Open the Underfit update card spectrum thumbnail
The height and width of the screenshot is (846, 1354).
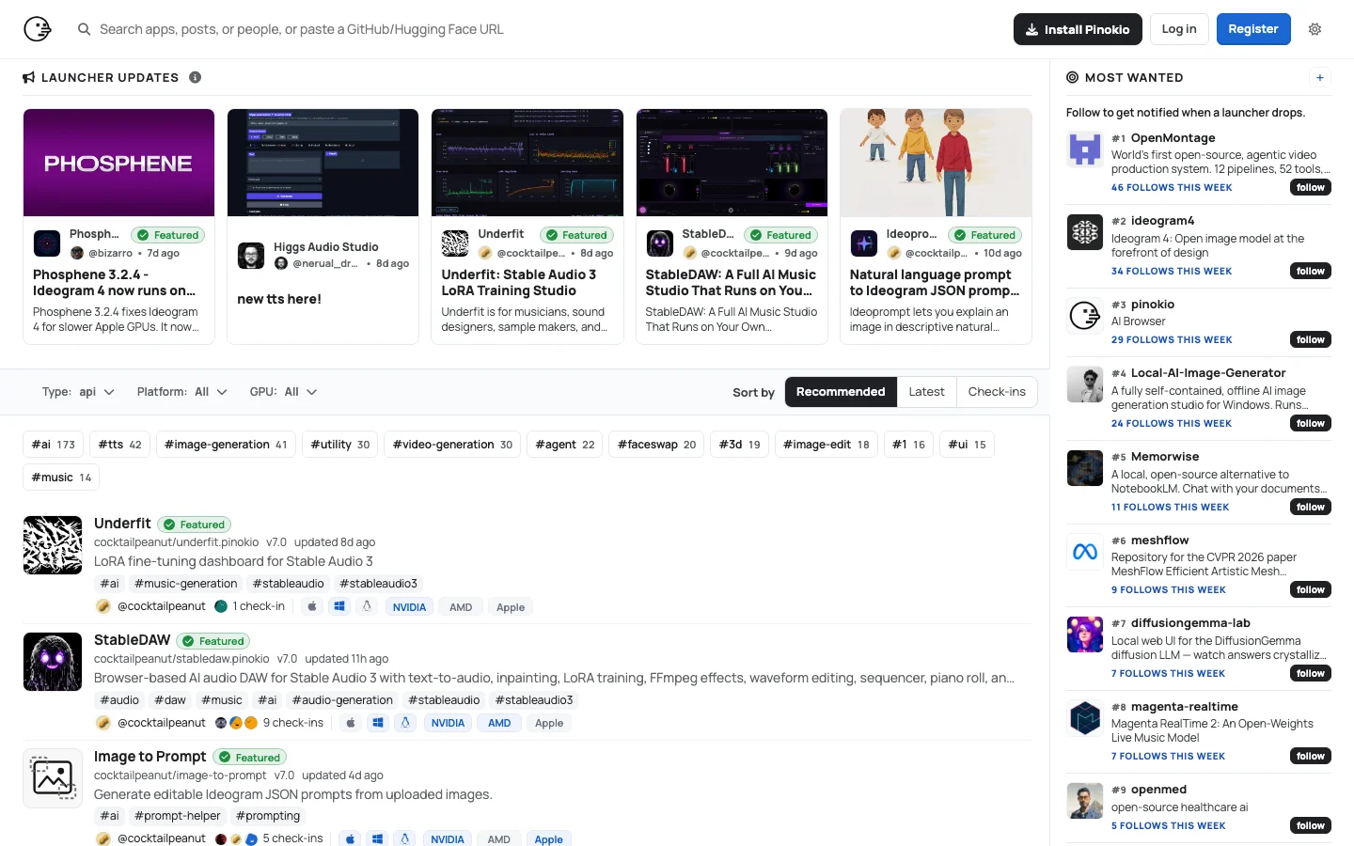click(527, 163)
